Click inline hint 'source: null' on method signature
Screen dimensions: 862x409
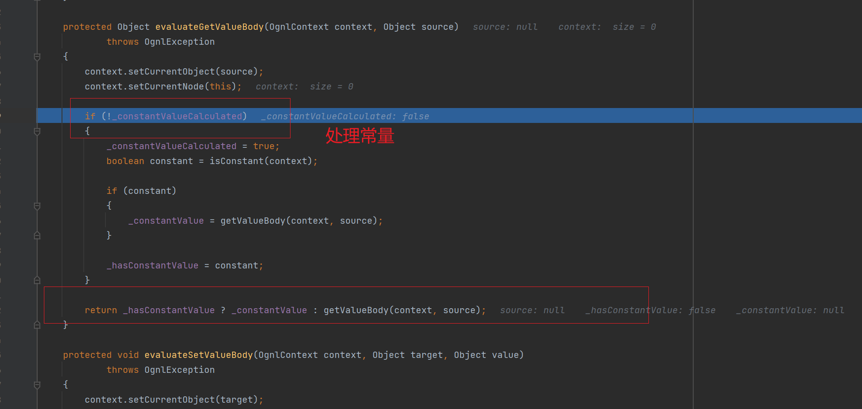pyautogui.click(x=505, y=27)
